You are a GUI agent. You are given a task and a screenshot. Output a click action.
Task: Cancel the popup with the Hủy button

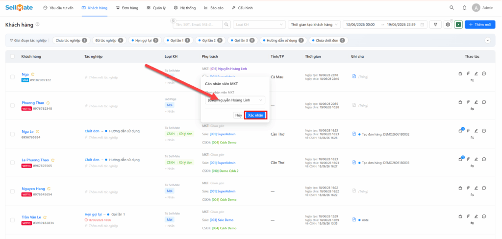(x=239, y=115)
